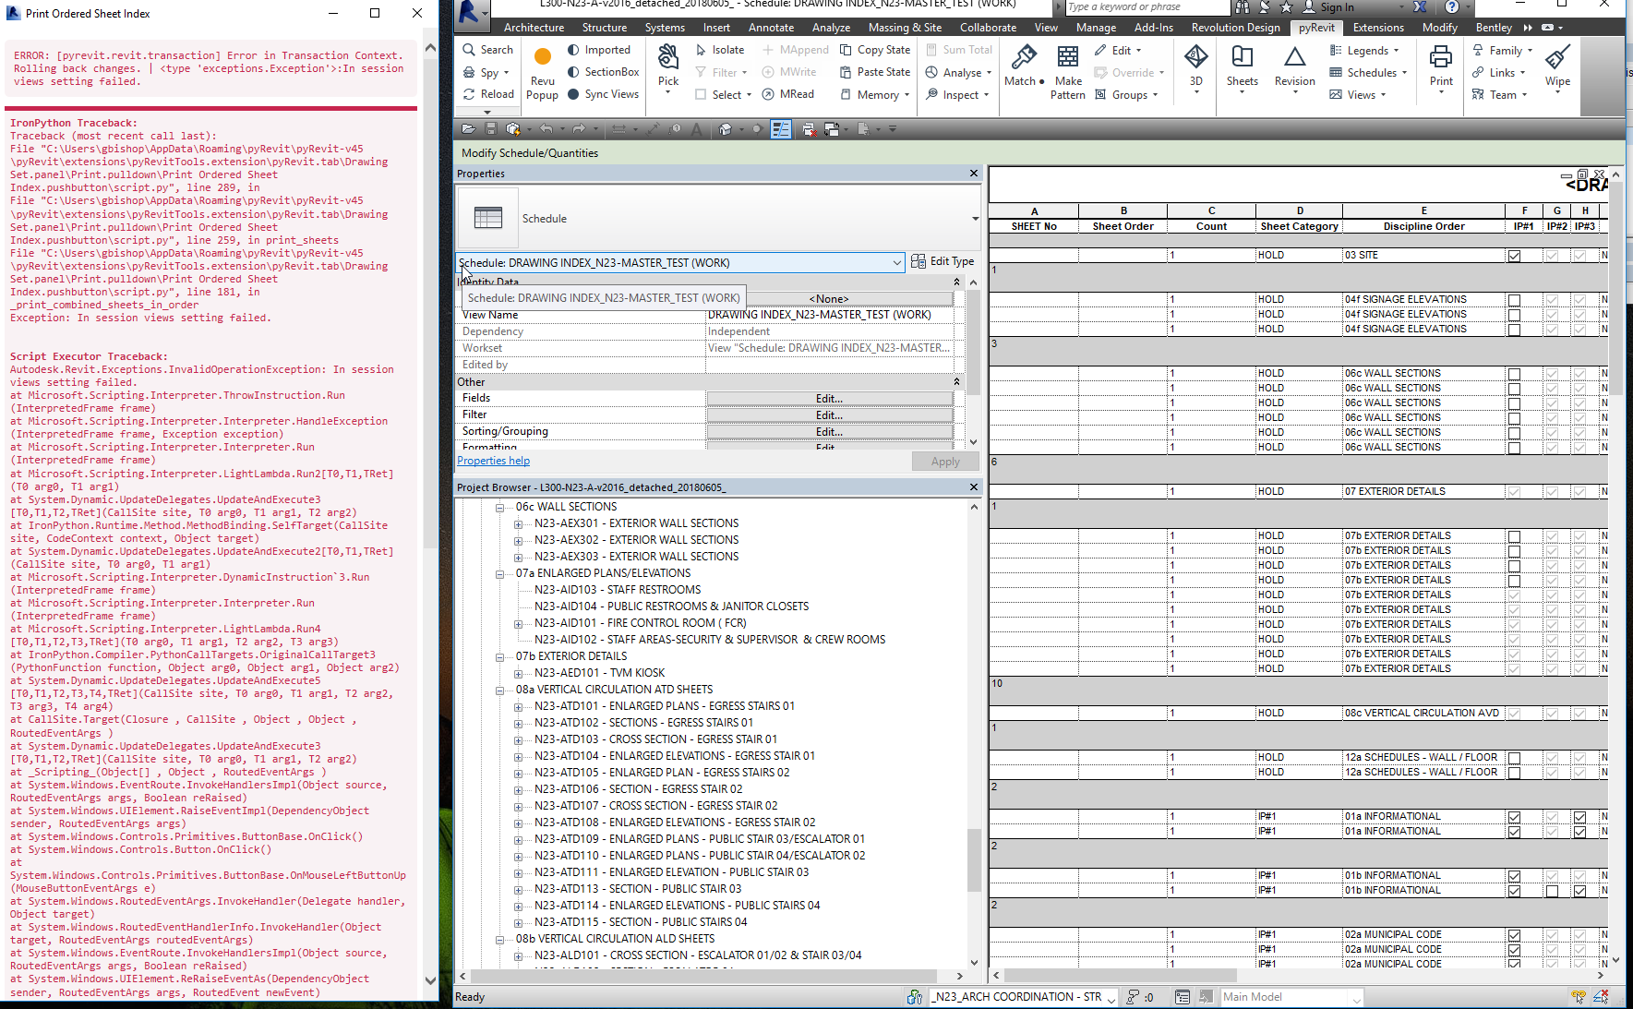Switch to the Annotate tab
Screen dimensions: 1633x1009
pyautogui.click(x=771, y=28)
